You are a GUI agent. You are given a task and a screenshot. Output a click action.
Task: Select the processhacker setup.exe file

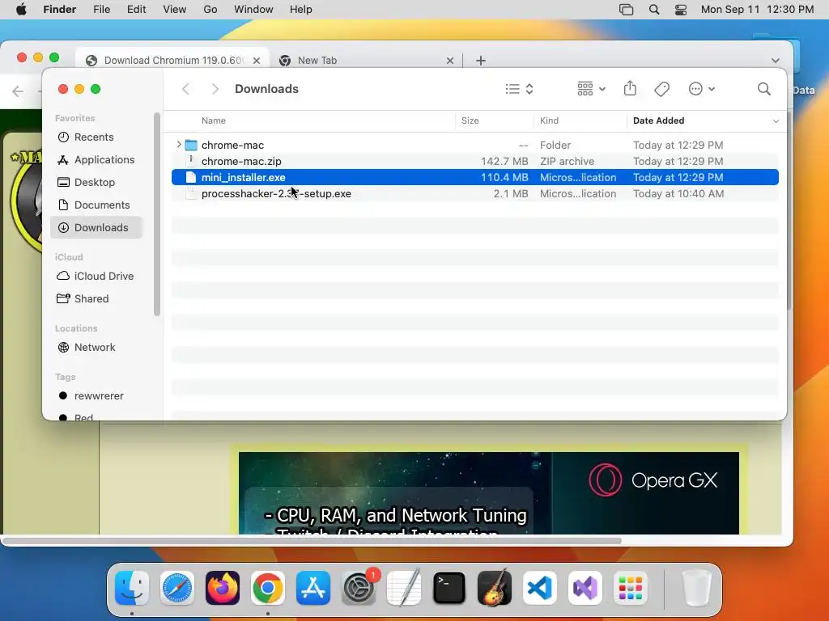coord(474,194)
